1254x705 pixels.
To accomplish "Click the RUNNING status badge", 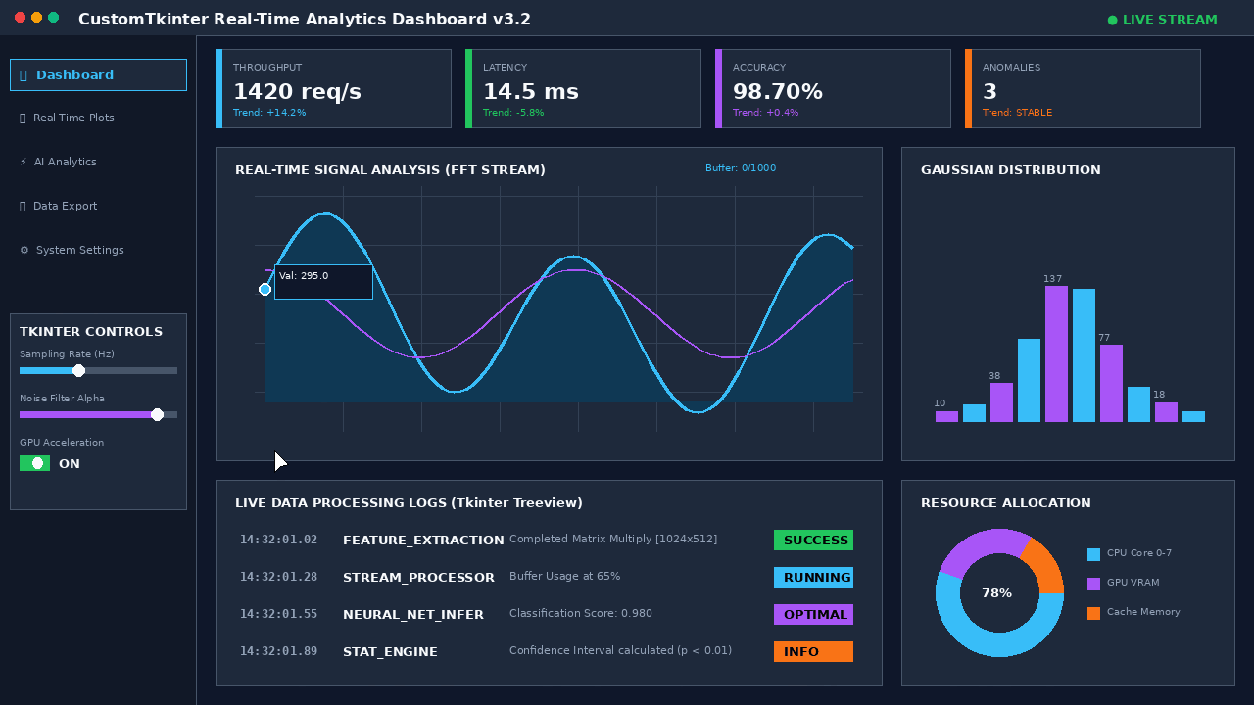I will (813, 578).
